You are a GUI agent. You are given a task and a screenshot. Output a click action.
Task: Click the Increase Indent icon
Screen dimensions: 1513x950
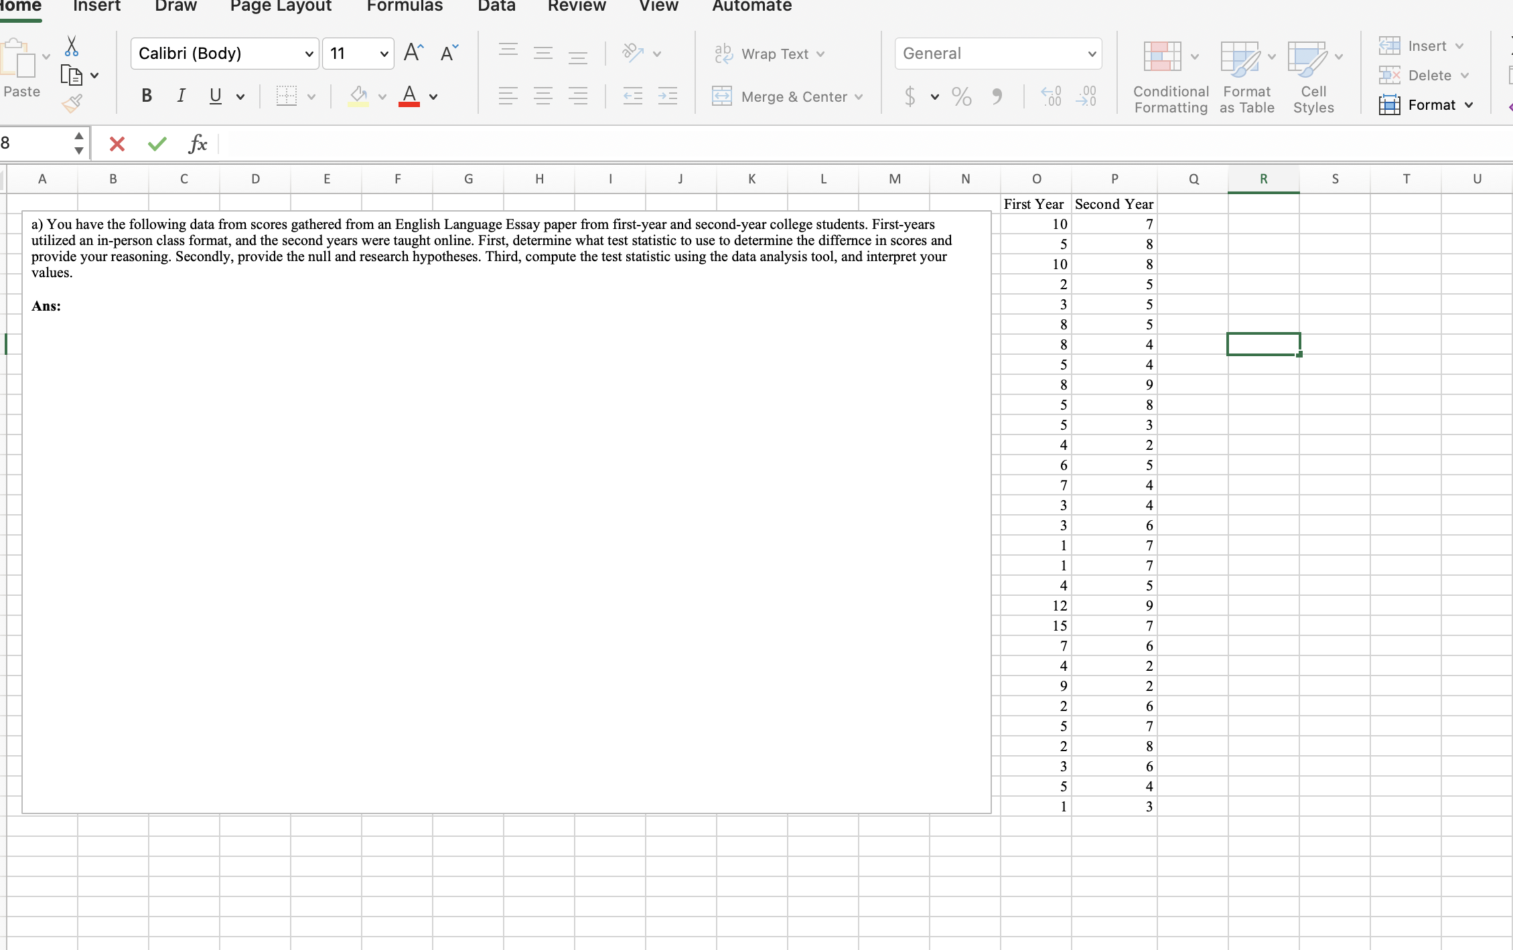pos(668,96)
